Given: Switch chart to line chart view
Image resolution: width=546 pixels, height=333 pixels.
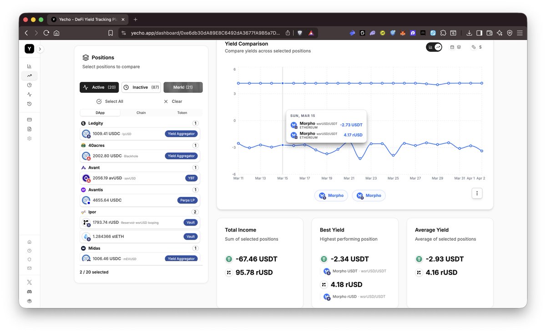Looking at the screenshot, I should point(438,47).
